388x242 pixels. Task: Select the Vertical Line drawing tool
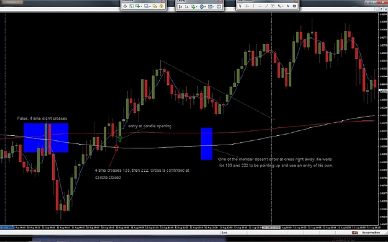pos(253,6)
